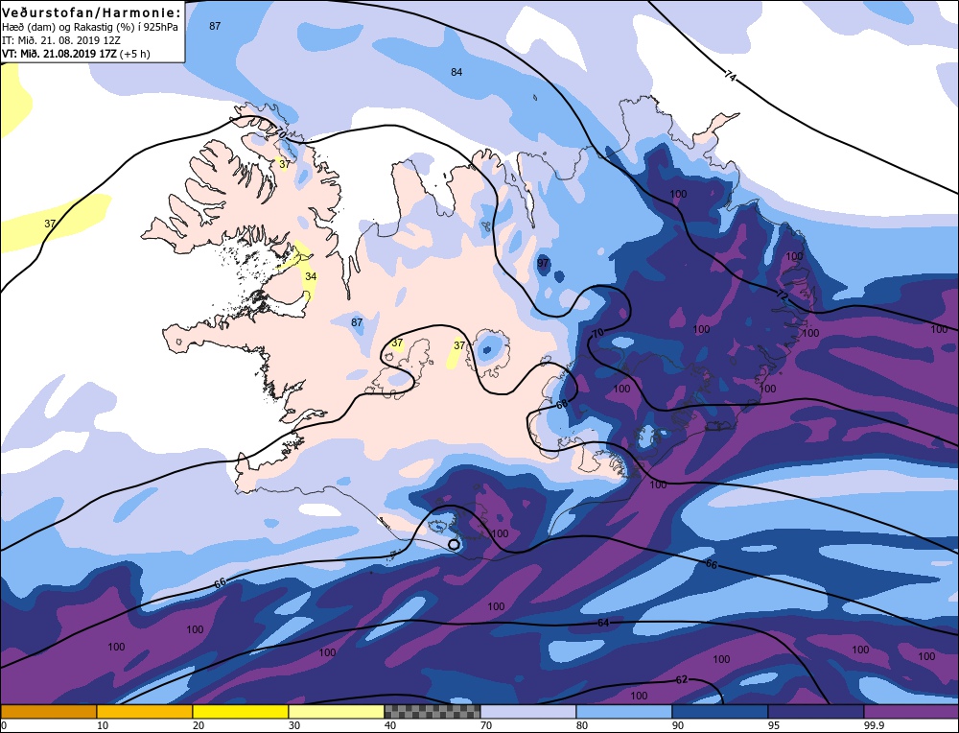Click the '40' legend tick label

(x=390, y=725)
